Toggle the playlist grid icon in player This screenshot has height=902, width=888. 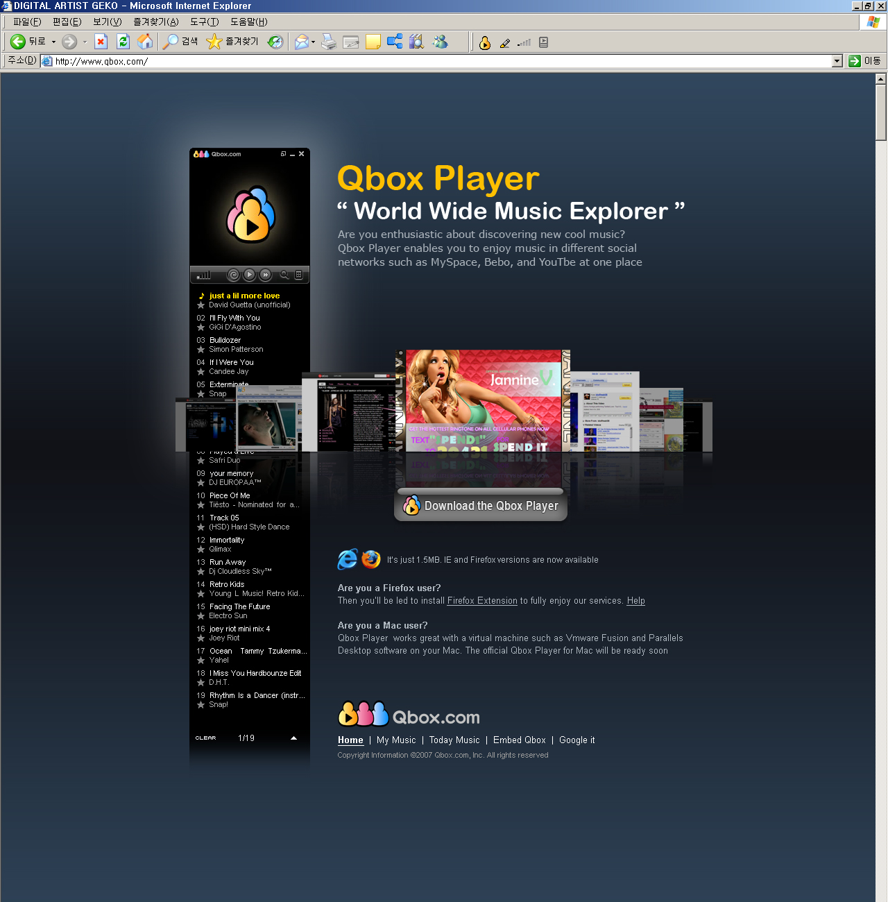pyautogui.click(x=299, y=275)
